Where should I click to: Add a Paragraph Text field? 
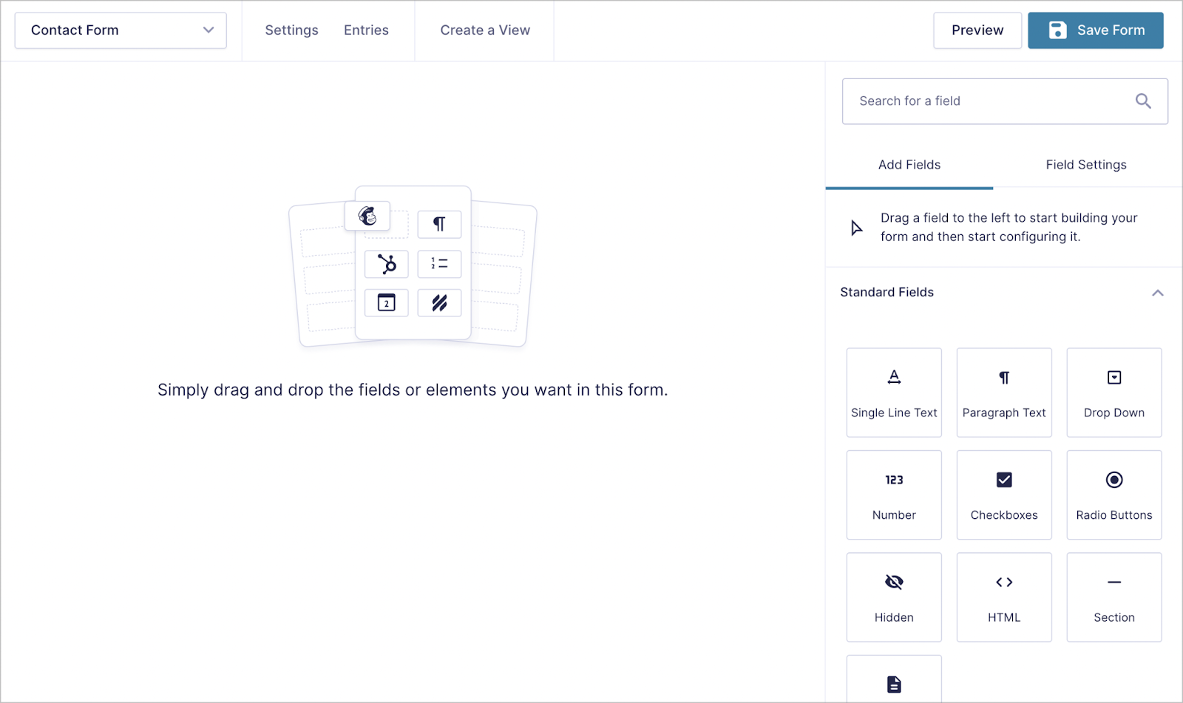1003,392
